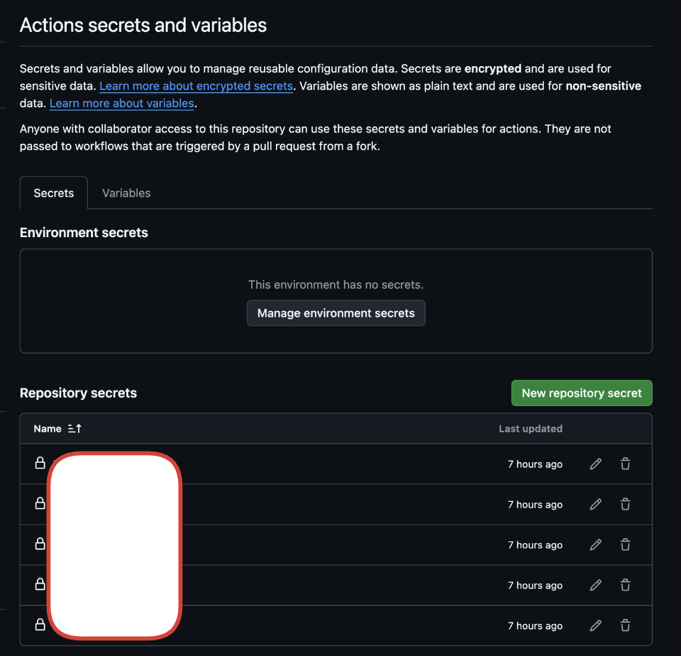The width and height of the screenshot is (681, 656).
Task: Click the lock icon of first secret
Action: pyautogui.click(x=40, y=464)
